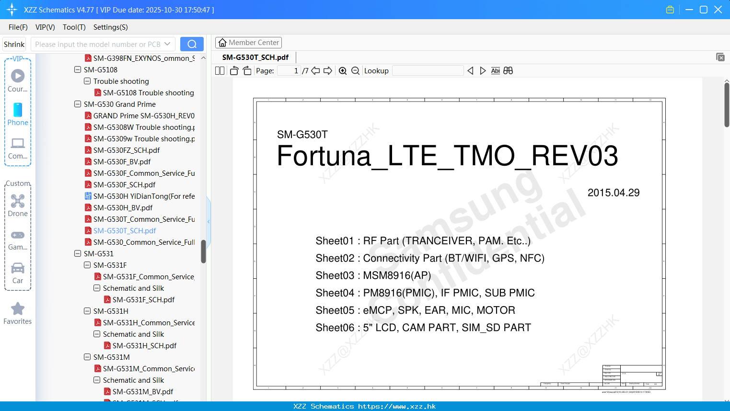
Task: Click the file tree vertical scrollbar thumb
Action: (203, 251)
